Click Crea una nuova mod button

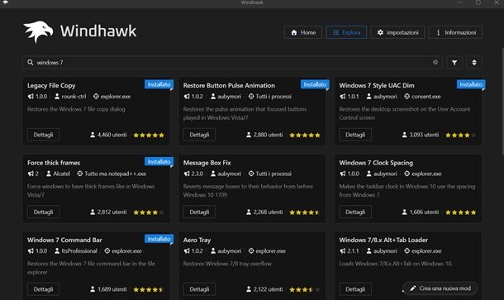440,288
